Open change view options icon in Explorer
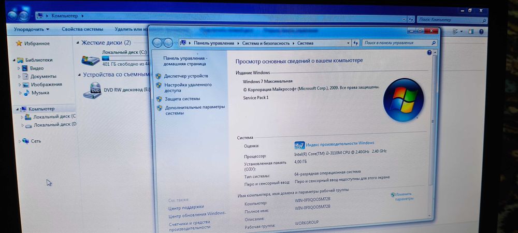The height and width of the screenshot is (233, 518). 456,32
